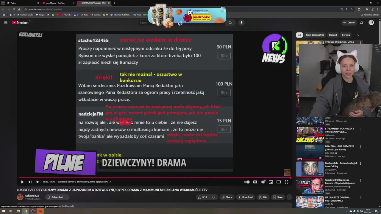Open Subscribed notification dropdown
This screenshot has height=214, width=381.
(57, 197)
